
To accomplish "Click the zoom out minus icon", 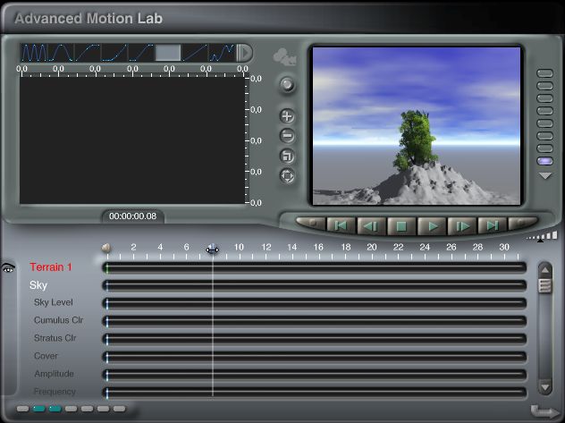I will tap(287, 136).
